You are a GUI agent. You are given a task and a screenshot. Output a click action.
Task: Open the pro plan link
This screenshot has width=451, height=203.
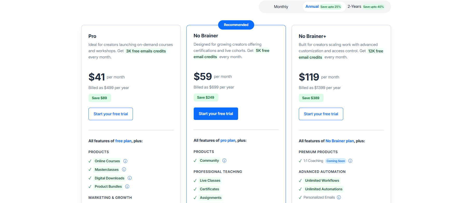pyautogui.click(x=228, y=140)
